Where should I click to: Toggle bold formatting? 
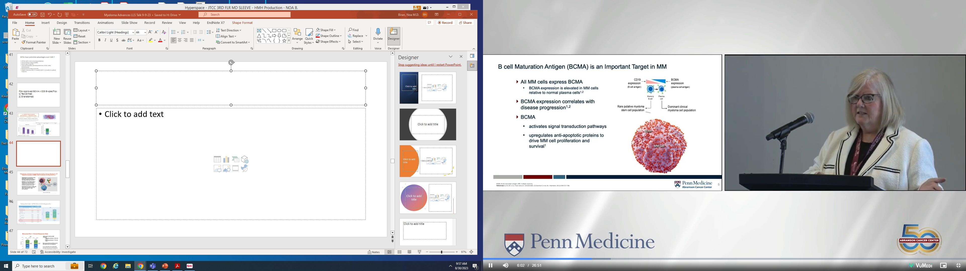(99, 40)
